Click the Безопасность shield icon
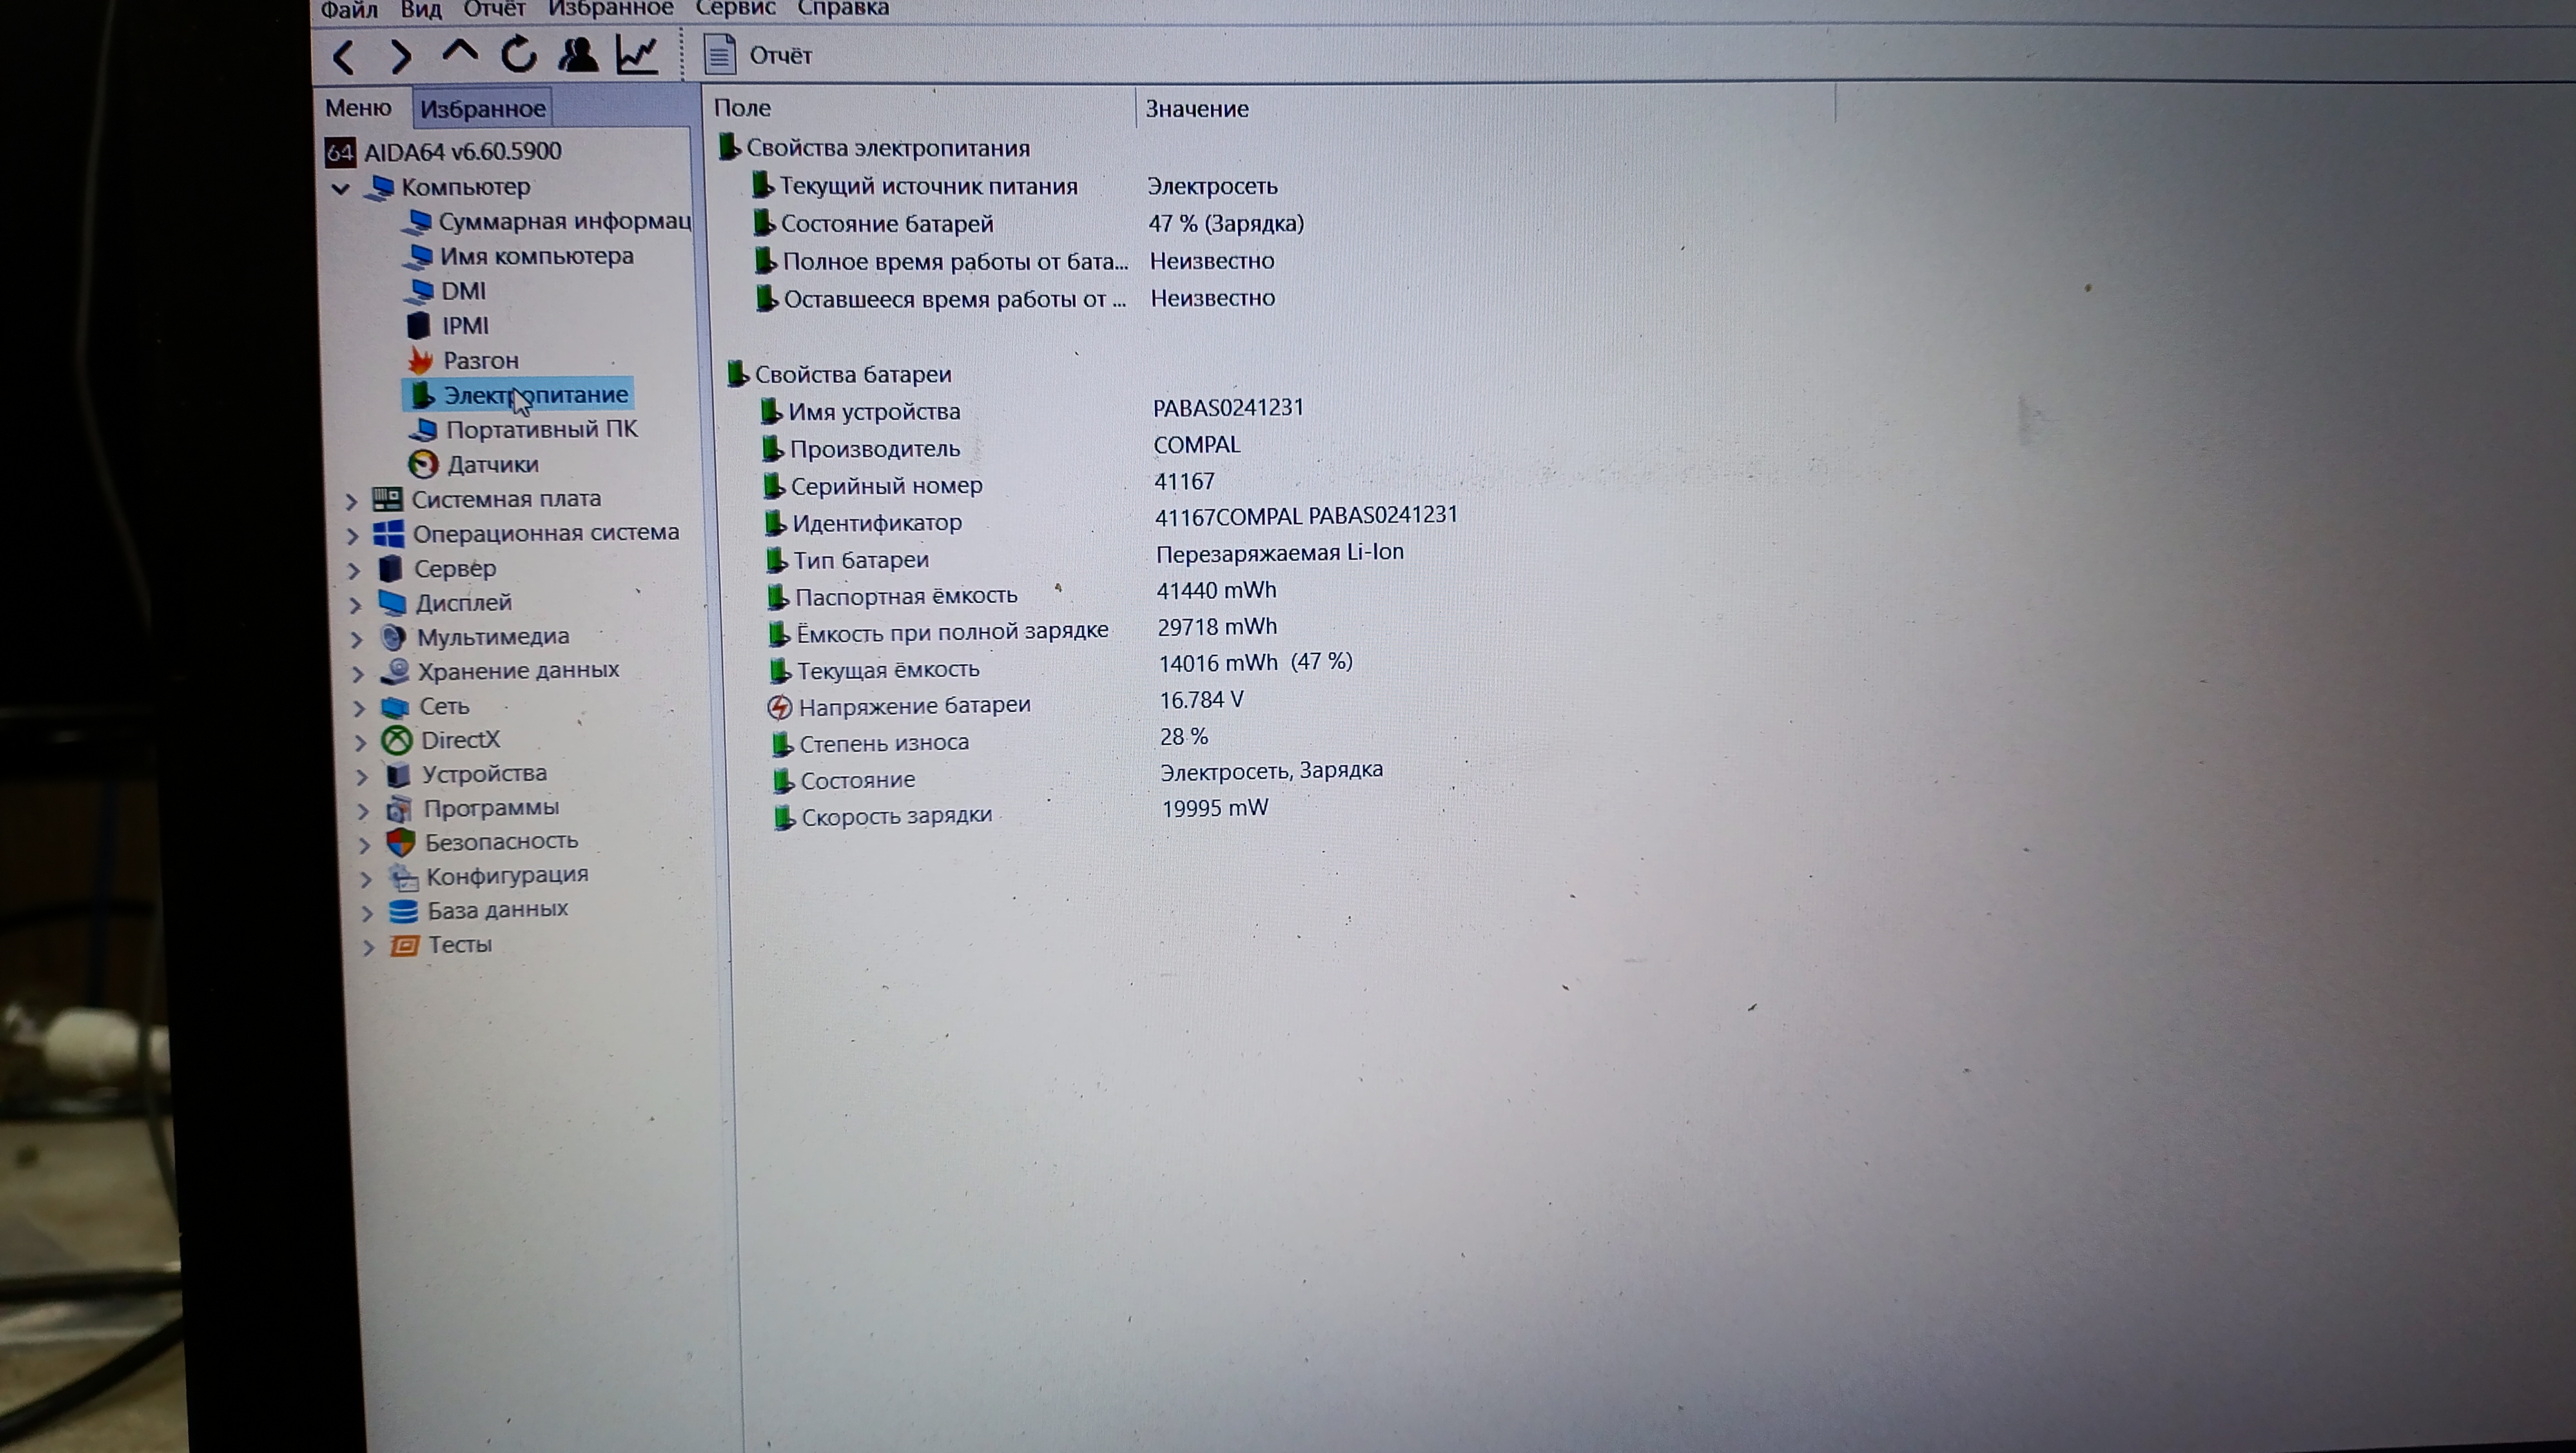Screen dimensions: 2576x1453 [x=400, y=843]
